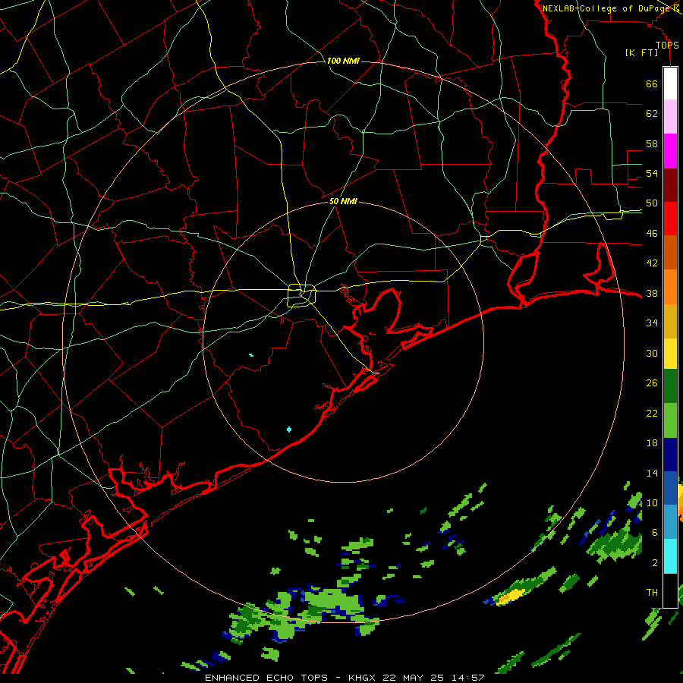The image size is (683, 683).
Task: Click the 50 NMI range ring label
Action: click(343, 201)
